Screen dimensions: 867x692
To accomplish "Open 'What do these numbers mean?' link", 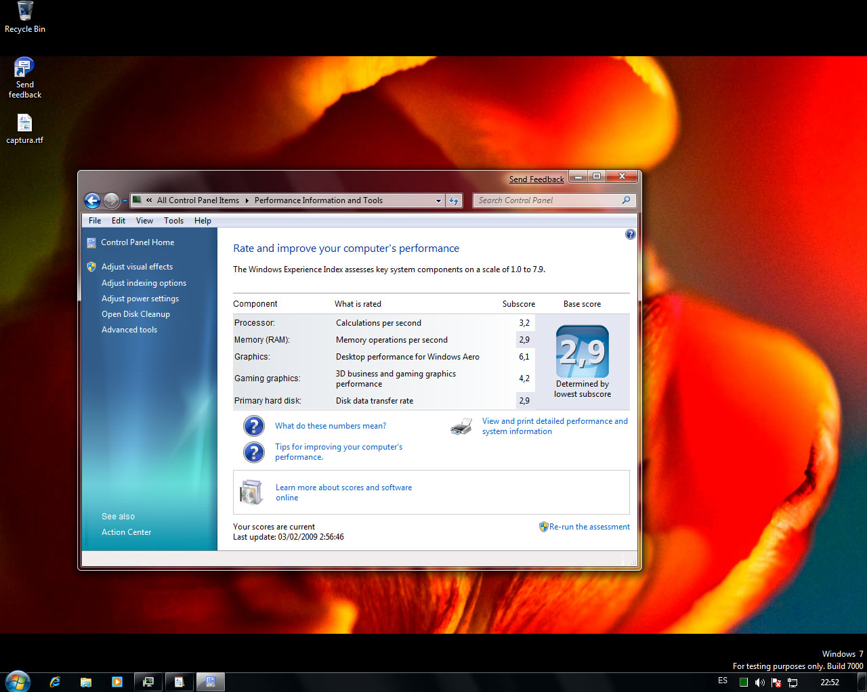I will click(331, 426).
